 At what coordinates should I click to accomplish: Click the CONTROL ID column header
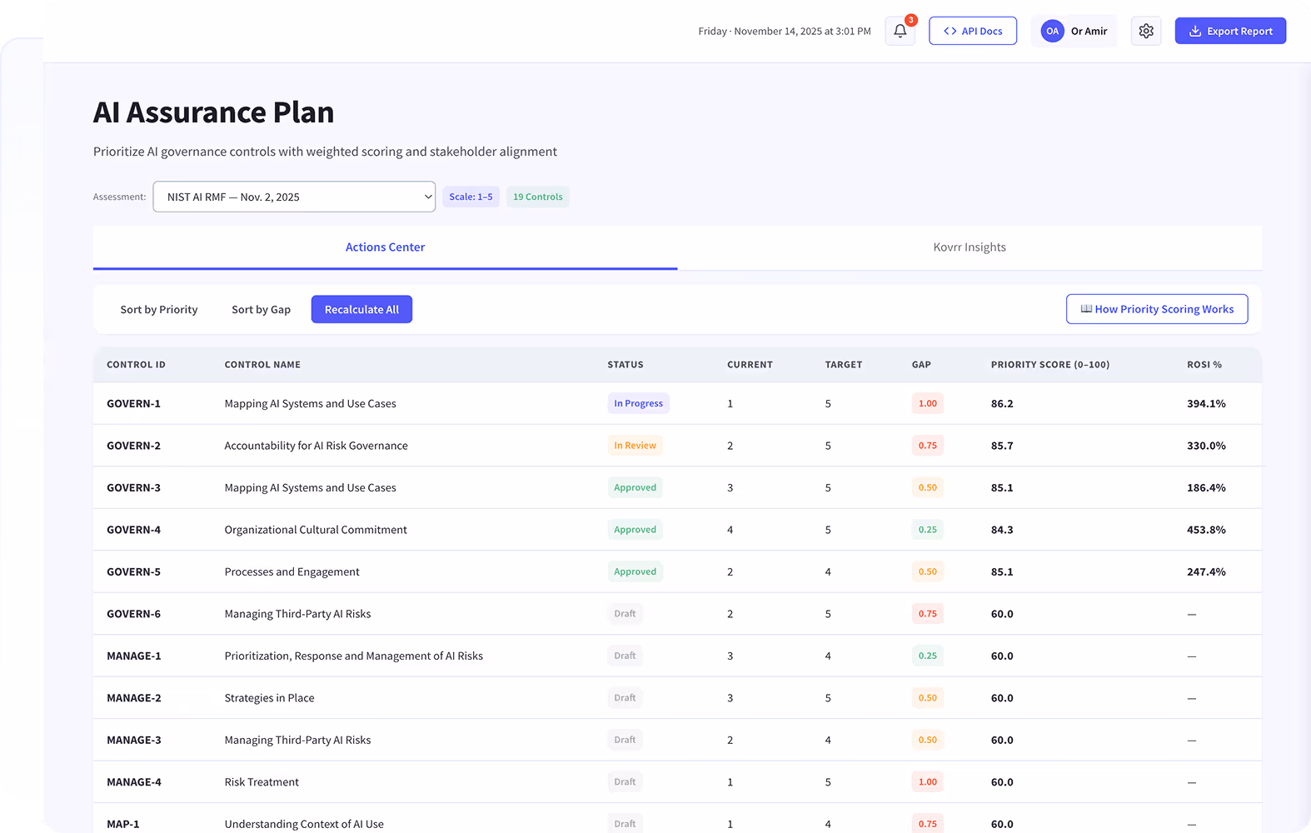[x=136, y=365]
